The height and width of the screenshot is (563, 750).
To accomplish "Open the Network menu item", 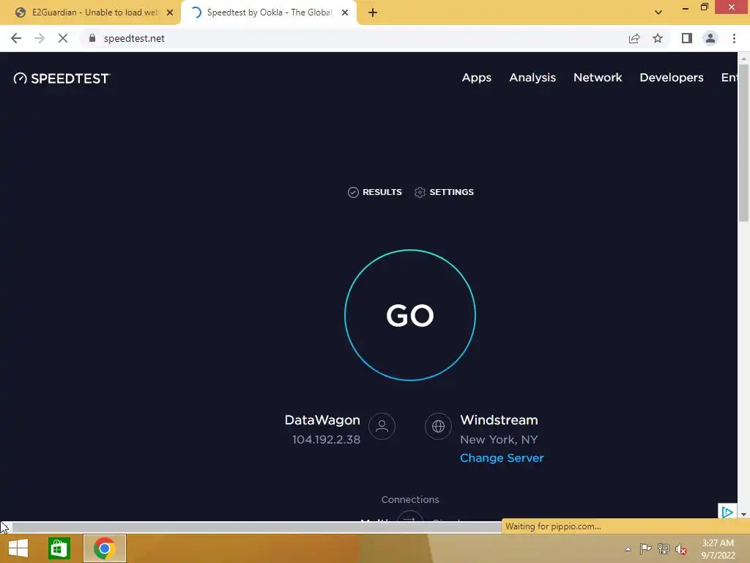I will coord(598,78).
